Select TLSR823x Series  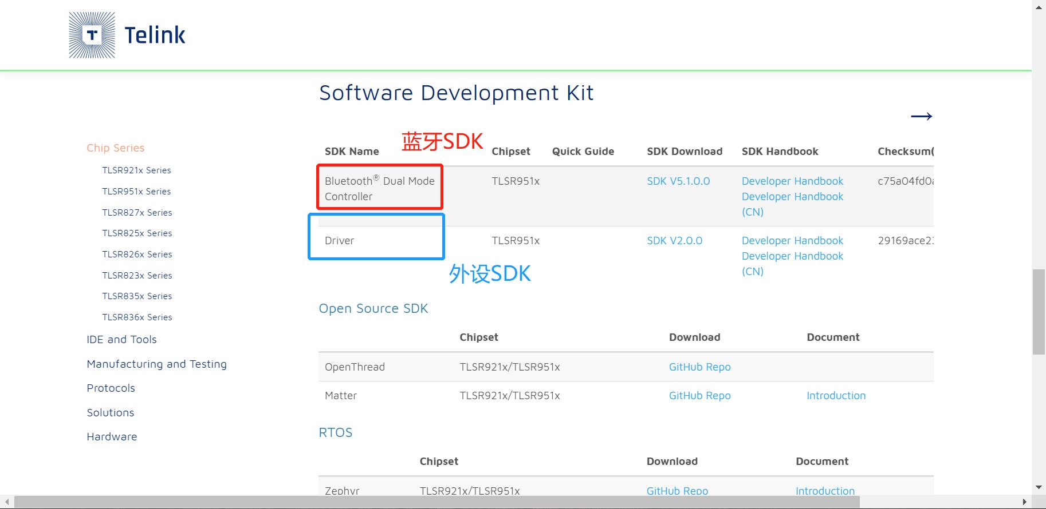137,276
